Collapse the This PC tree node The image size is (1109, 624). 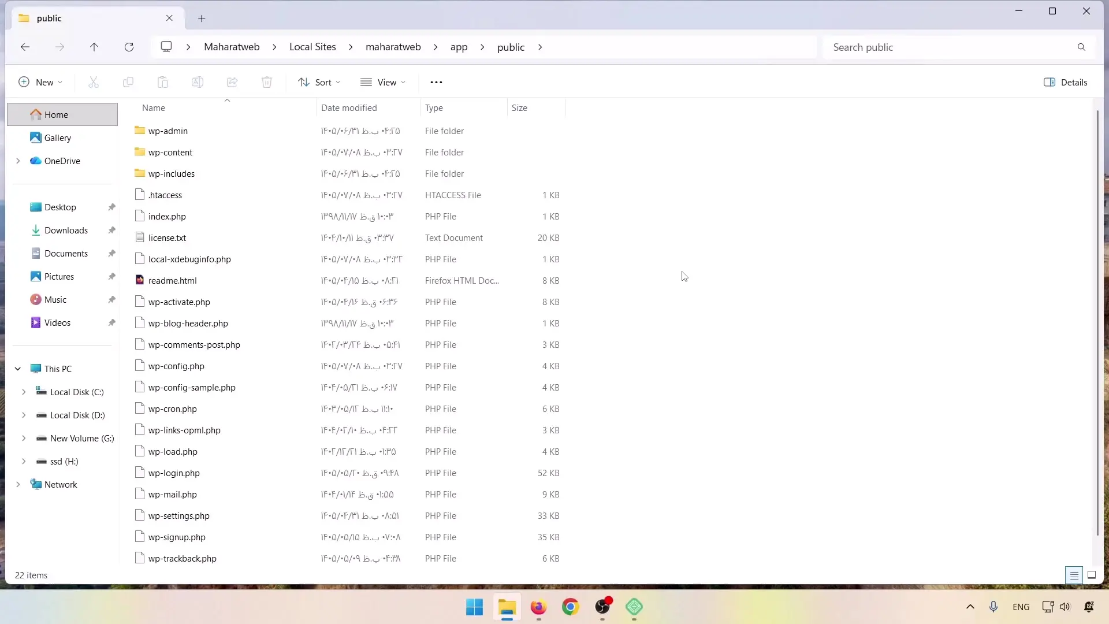[18, 369]
